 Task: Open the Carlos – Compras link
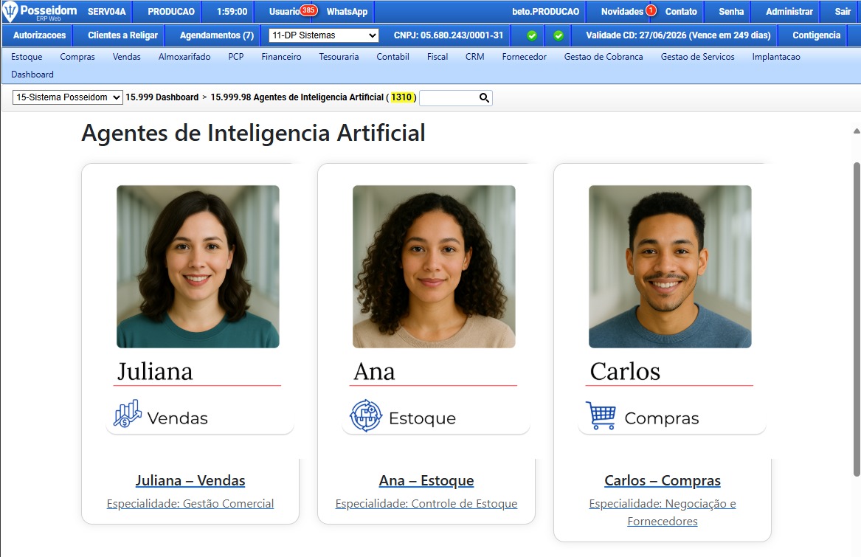point(663,481)
